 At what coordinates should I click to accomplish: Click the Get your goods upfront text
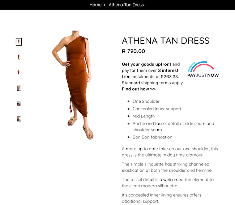pos(146,64)
